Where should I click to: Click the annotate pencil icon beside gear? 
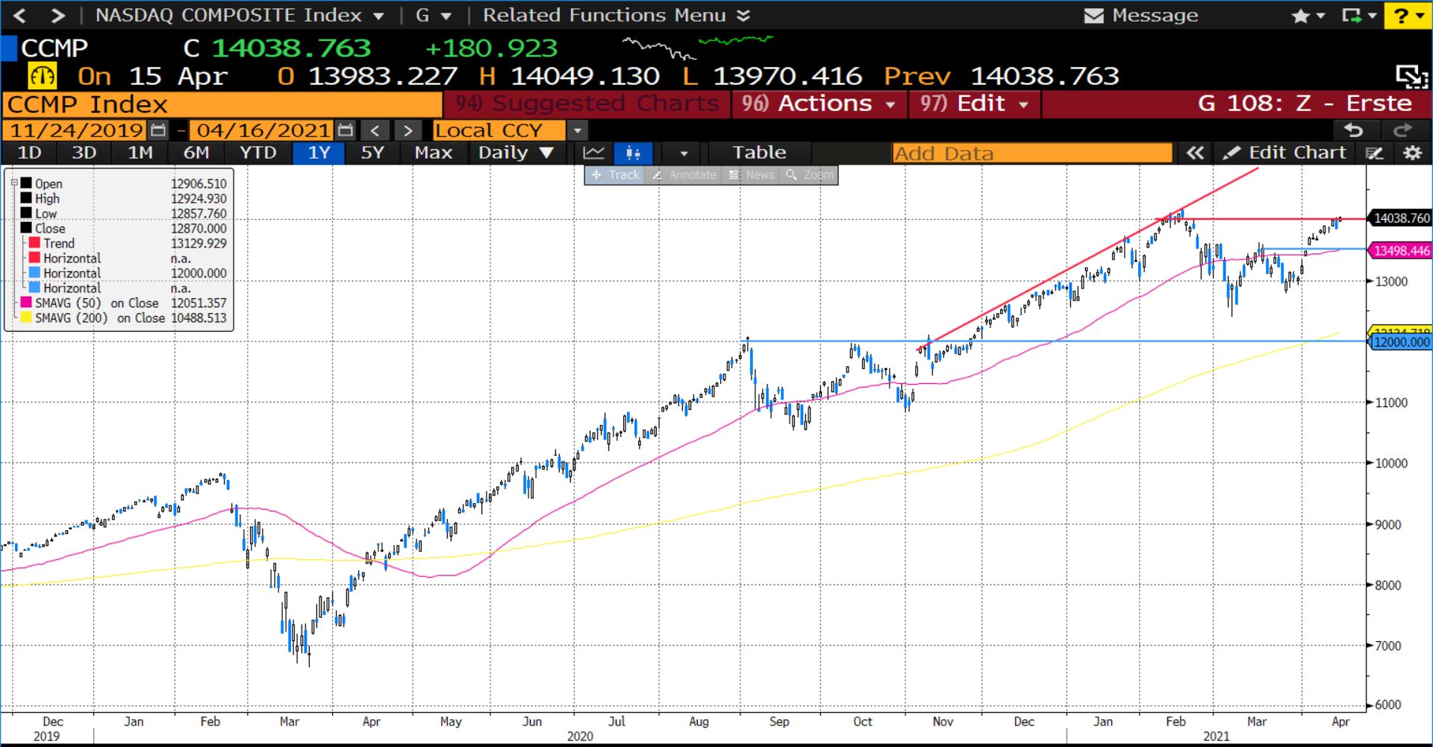pyautogui.click(x=1375, y=153)
